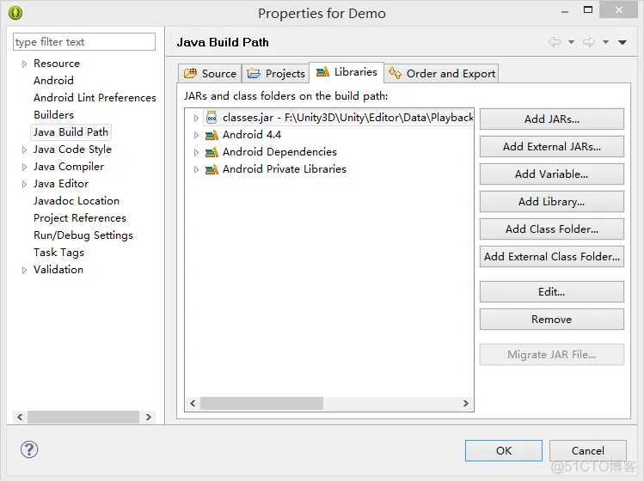Switch to the Projects tab
Screen dimensions: 644x482
point(276,74)
